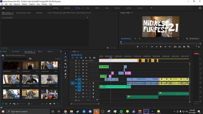Select the Hand tool
203x114 pixels.
click(65, 74)
